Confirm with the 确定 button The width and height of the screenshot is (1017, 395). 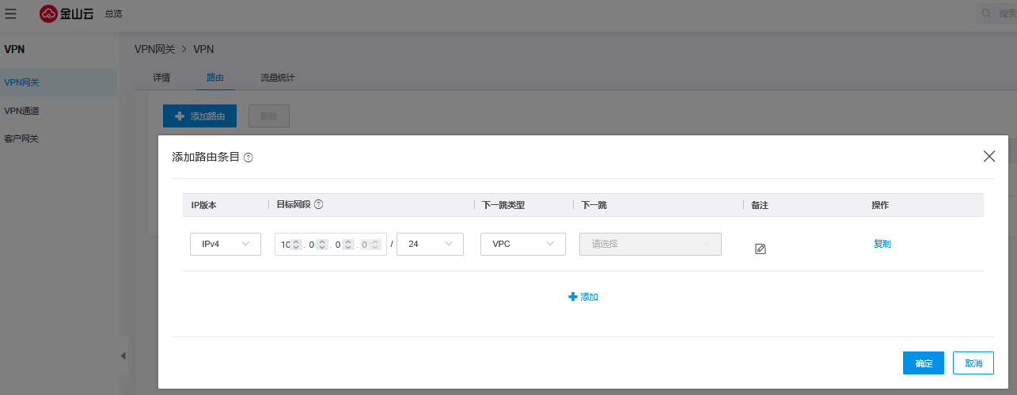[x=923, y=363]
